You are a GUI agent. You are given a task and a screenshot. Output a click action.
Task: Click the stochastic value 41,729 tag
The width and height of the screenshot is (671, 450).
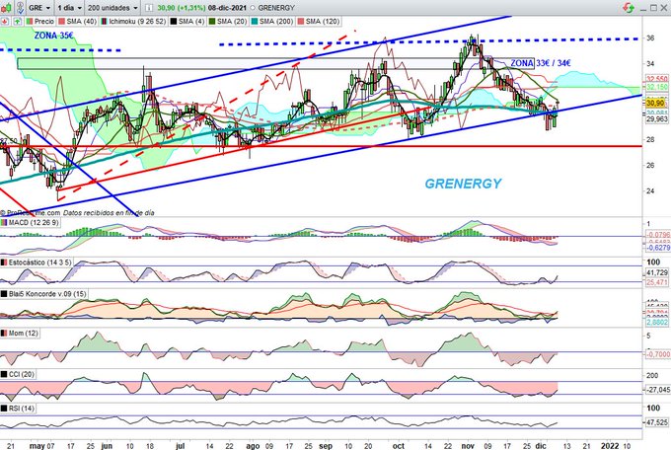(x=657, y=272)
